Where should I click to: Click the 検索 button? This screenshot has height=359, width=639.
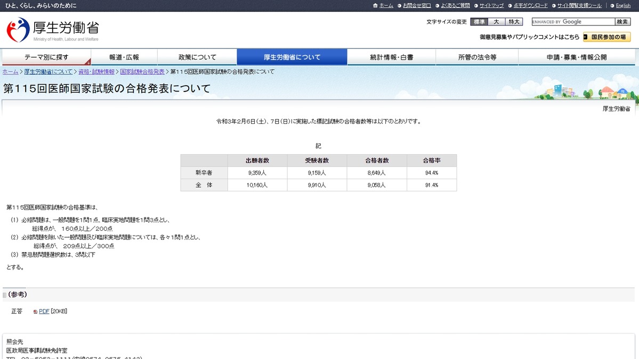point(622,22)
